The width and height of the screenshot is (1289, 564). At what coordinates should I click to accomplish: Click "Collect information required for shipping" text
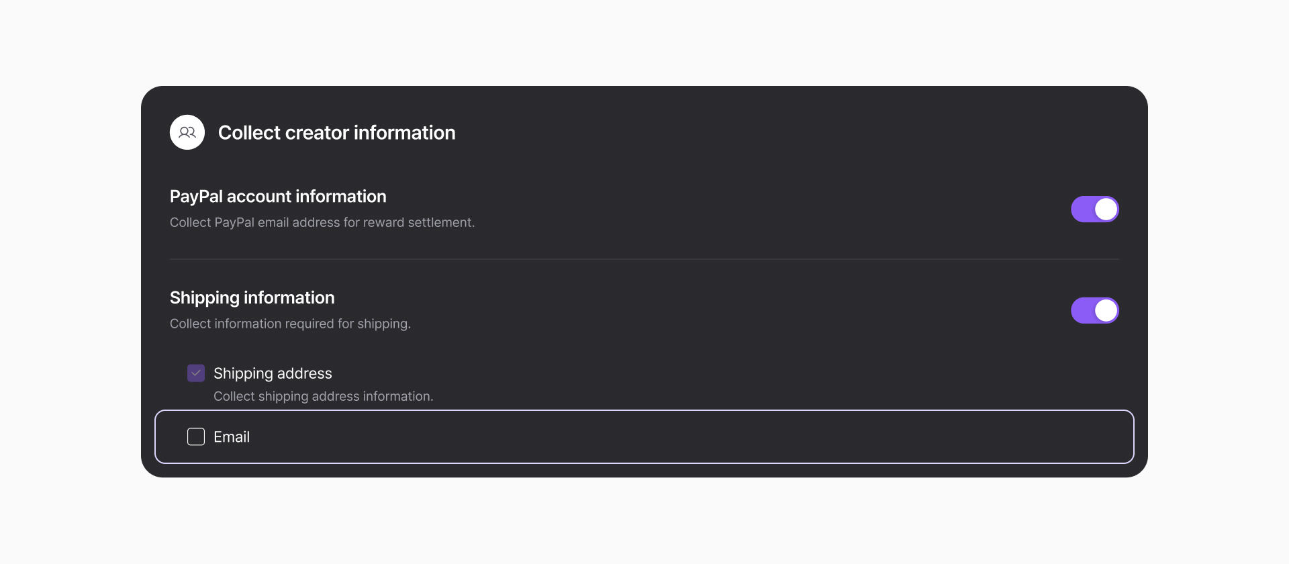(x=290, y=324)
